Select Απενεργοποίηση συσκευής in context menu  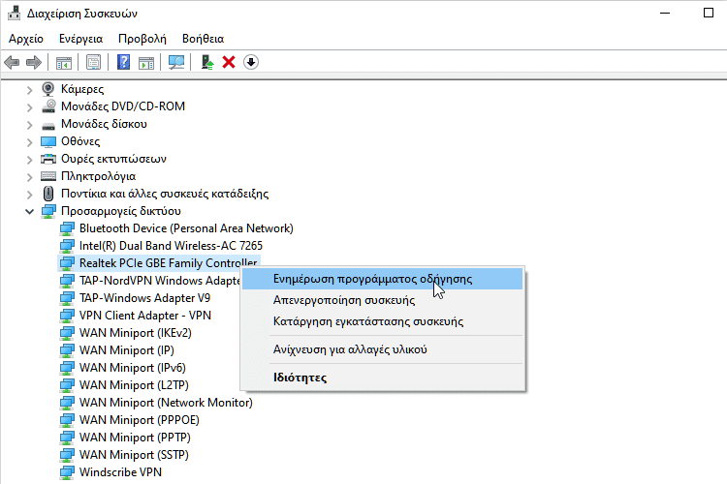[350, 300]
